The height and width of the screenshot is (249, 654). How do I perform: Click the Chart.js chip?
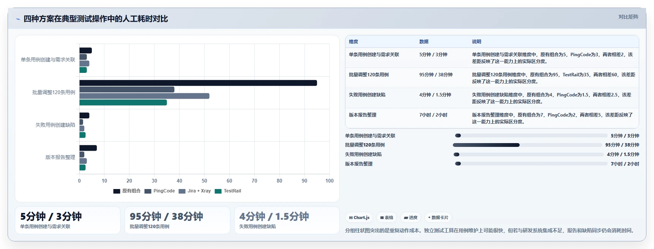(x=359, y=217)
